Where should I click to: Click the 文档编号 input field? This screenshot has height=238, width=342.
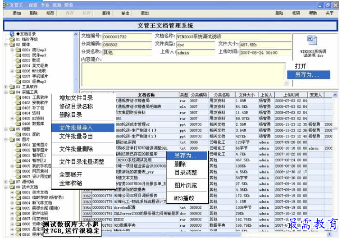tap(127, 37)
